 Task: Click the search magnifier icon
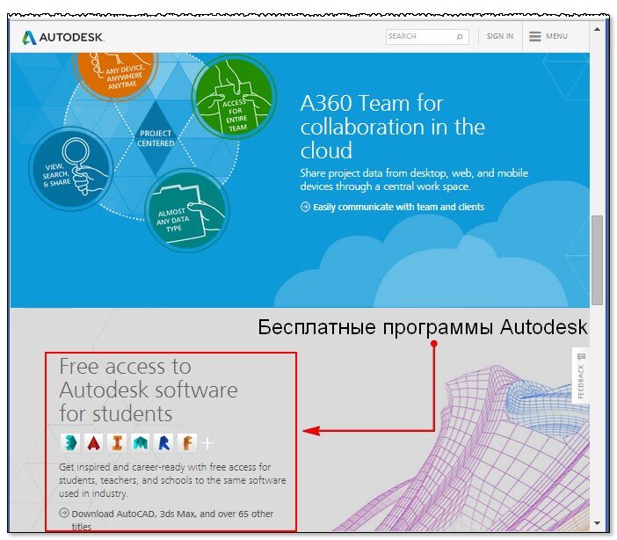coord(459,37)
